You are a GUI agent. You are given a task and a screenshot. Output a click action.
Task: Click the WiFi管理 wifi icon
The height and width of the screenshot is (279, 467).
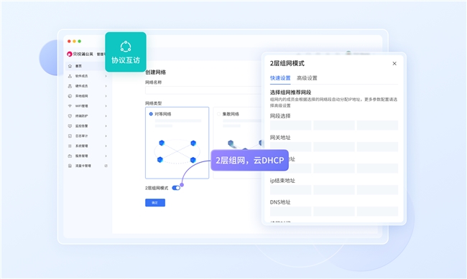[70, 106]
